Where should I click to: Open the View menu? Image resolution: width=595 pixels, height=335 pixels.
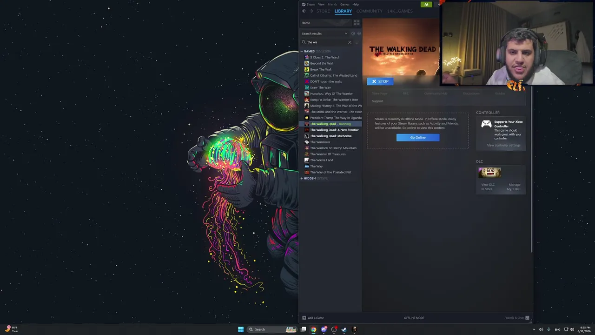(321, 4)
